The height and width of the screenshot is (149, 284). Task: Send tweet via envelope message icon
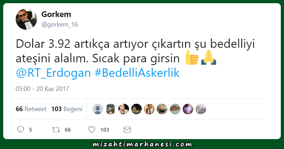[x=127, y=130]
